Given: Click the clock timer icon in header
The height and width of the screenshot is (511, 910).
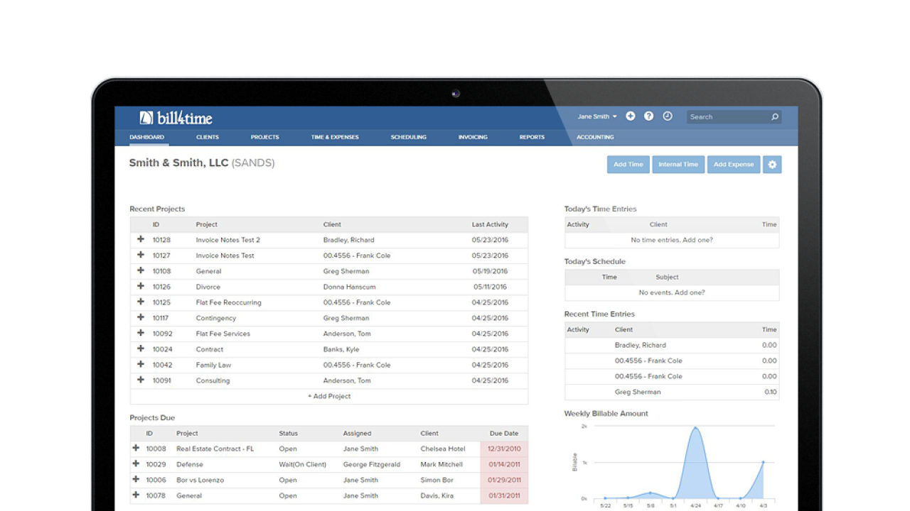Looking at the screenshot, I should click(x=668, y=116).
